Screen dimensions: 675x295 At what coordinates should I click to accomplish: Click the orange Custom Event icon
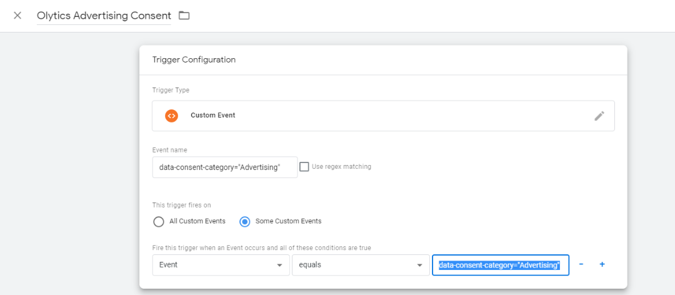[x=171, y=116]
